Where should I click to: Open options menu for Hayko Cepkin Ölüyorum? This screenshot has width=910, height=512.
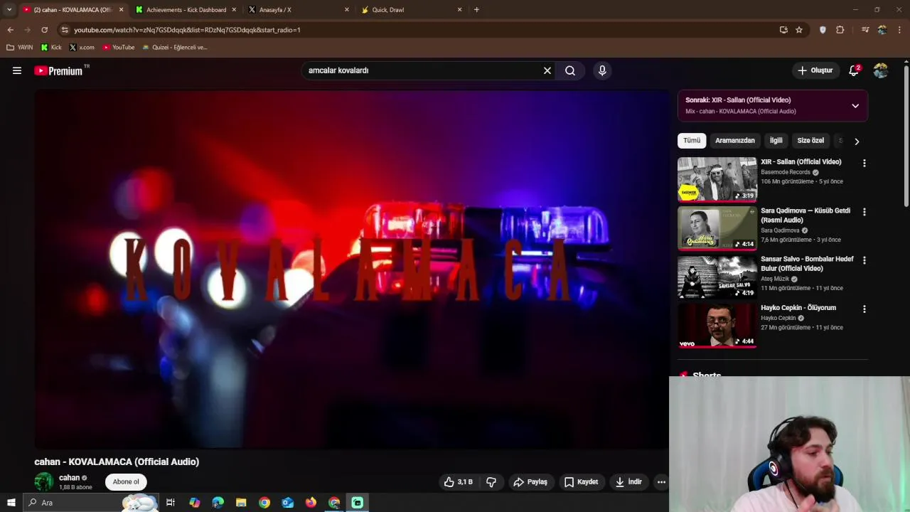[864, 309]
